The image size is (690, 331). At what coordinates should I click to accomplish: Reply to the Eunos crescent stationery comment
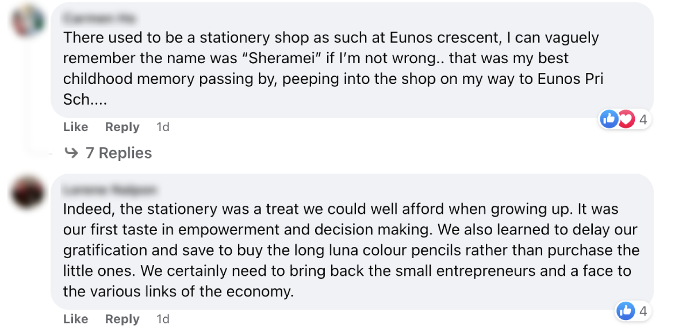(x=122, y=127)
